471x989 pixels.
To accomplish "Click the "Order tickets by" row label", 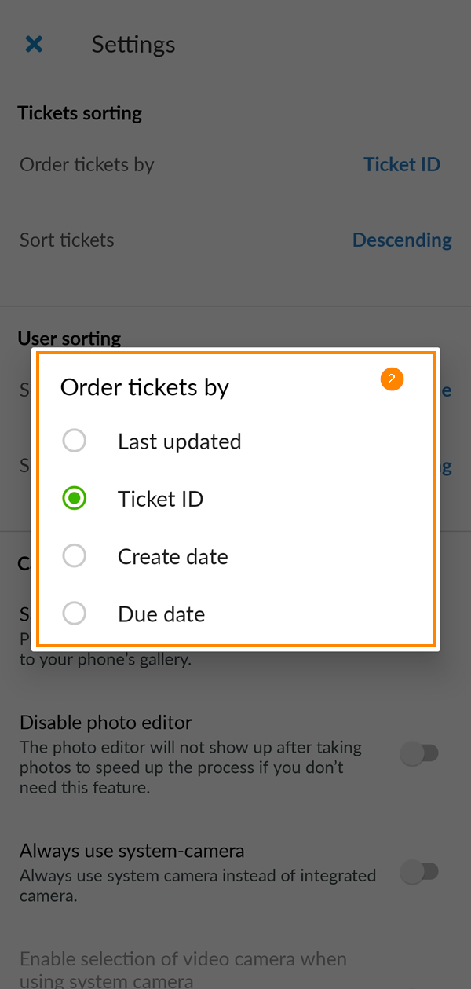I will tap(86, 164).
